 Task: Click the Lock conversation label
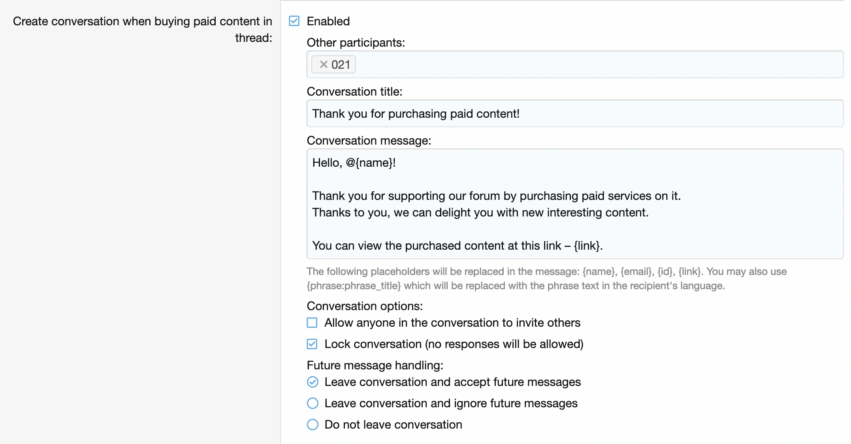(x=454, y=344)
